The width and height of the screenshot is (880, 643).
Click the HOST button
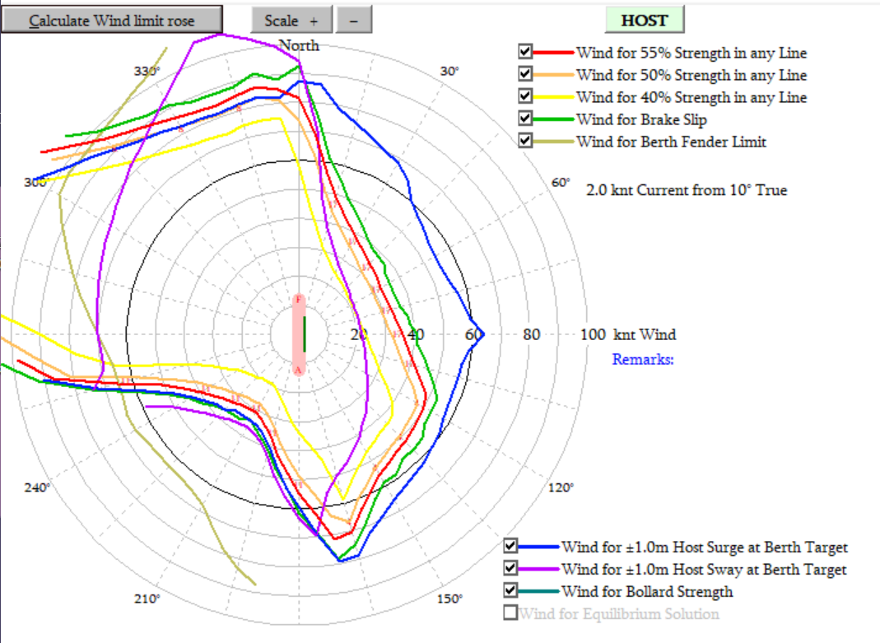click(x=645, y=20)
